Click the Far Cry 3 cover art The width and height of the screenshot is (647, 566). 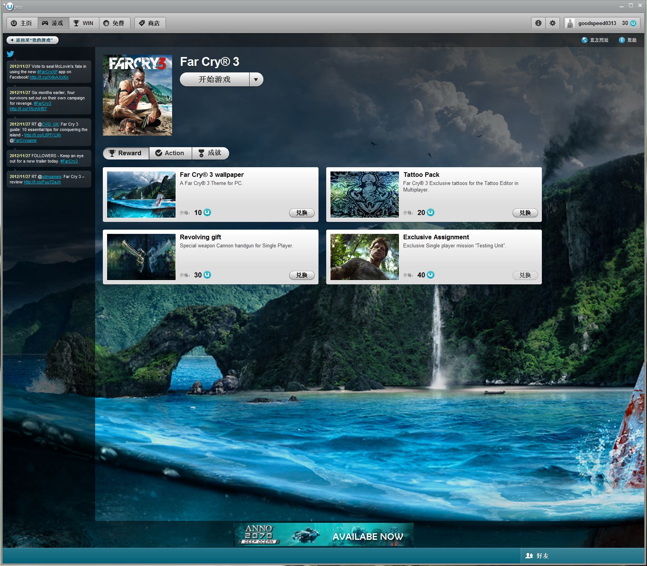pyautogui.click(x=137, y=95)
